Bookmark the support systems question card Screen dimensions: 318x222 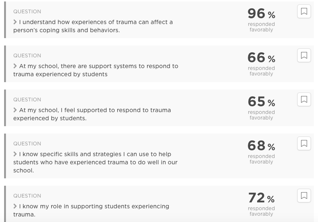coord(304,55)
